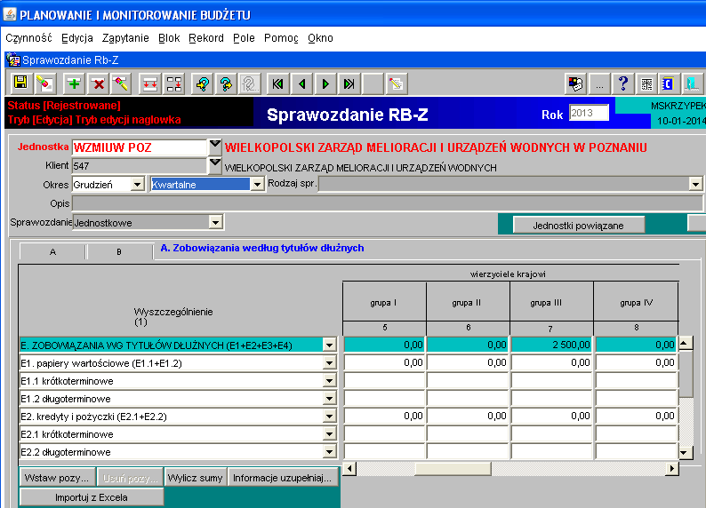Click the four boxes with red arrow icon

173,83
